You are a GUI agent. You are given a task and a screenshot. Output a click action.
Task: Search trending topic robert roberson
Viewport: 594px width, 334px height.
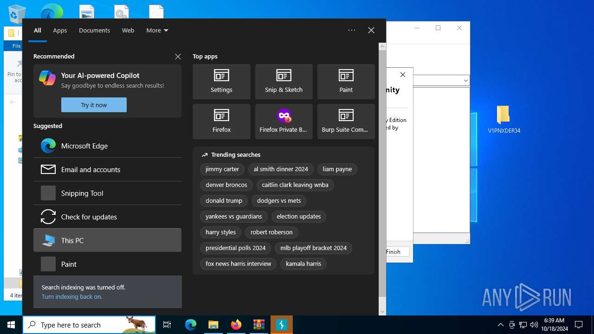pyautogui.click(x=271, y=232)
